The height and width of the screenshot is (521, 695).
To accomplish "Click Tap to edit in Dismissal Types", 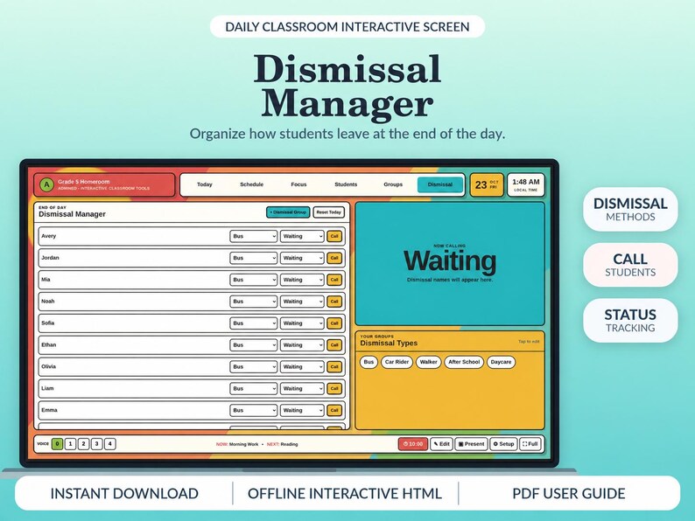I will 529,342.
